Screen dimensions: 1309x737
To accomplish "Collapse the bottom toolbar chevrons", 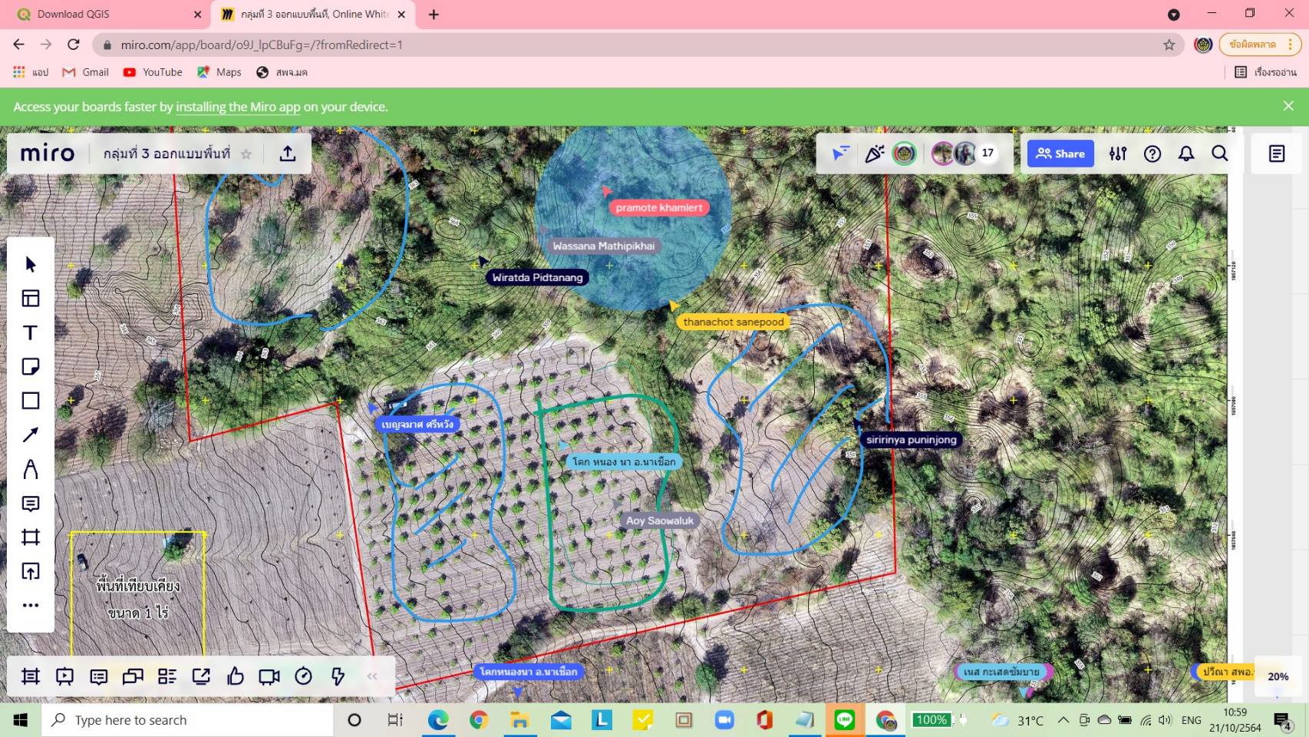I will click(372, 676).
